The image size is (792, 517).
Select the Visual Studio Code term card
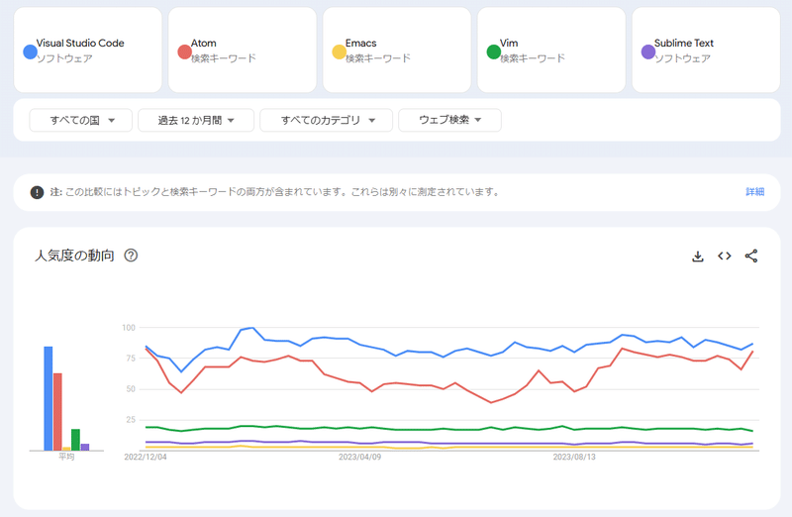[x=88, y=51]
